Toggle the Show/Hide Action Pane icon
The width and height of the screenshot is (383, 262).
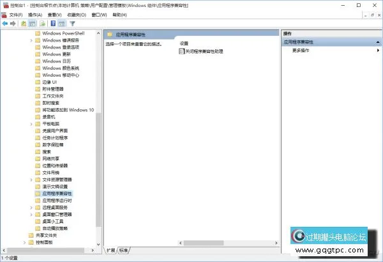(62, 24)
